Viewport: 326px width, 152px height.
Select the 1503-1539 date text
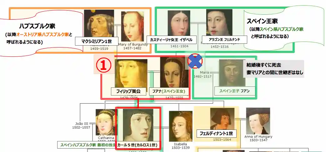(x=181, y=148)
